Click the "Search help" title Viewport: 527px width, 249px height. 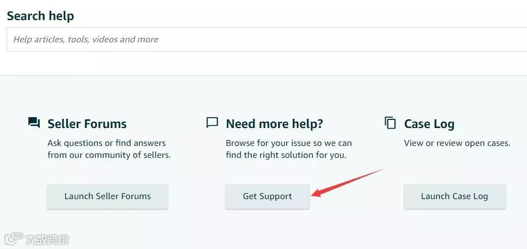tap(40, 16)
